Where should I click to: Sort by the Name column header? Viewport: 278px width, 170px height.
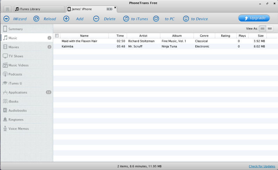(x=84, y=36)
